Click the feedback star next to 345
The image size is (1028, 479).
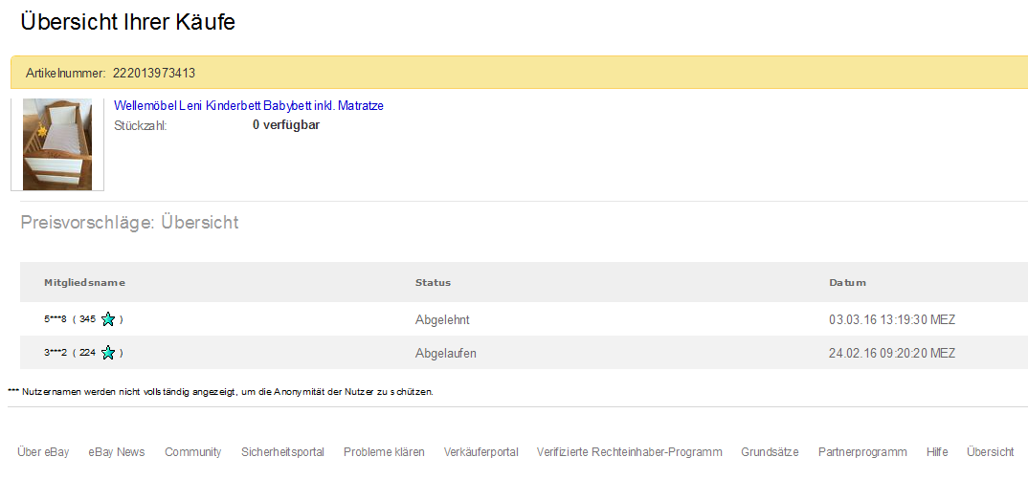(108, 319)
